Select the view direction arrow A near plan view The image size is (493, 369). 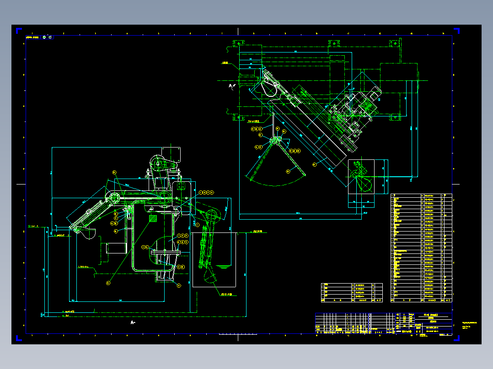(x=232, y=86)
